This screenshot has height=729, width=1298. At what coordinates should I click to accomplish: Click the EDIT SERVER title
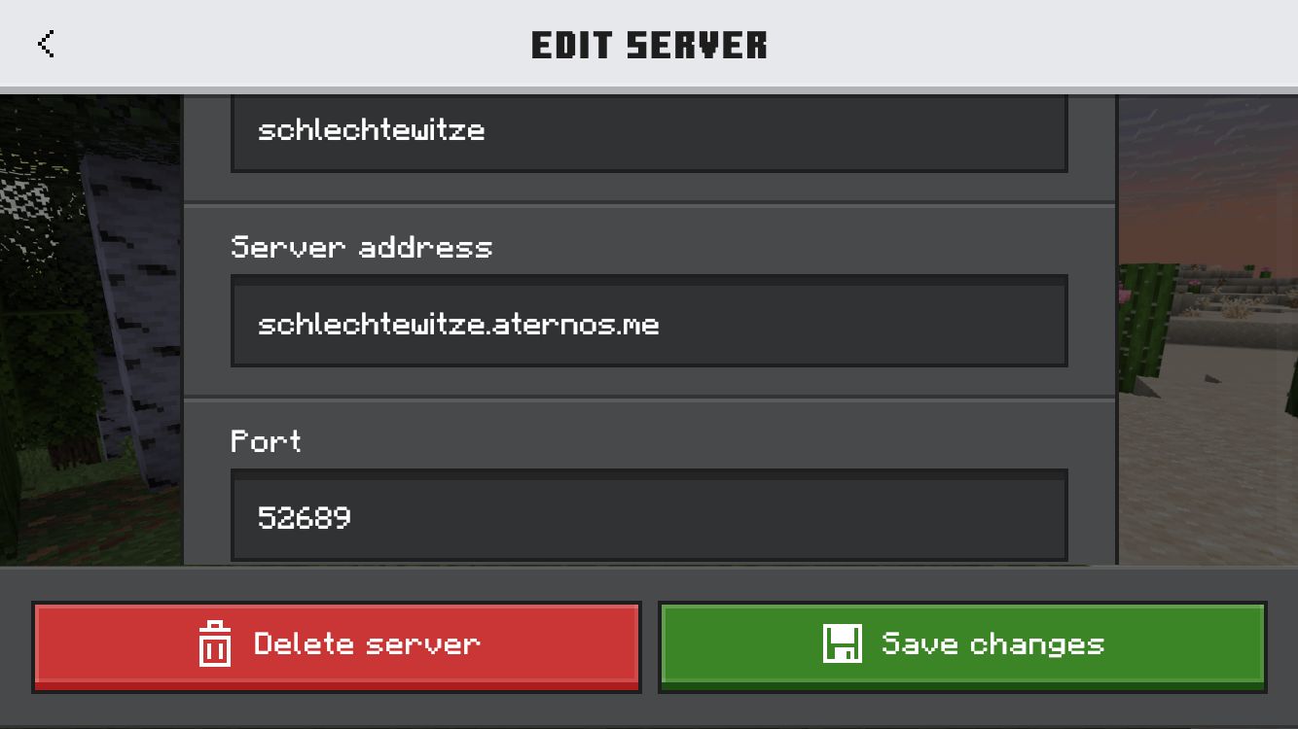tap(649, 45)
